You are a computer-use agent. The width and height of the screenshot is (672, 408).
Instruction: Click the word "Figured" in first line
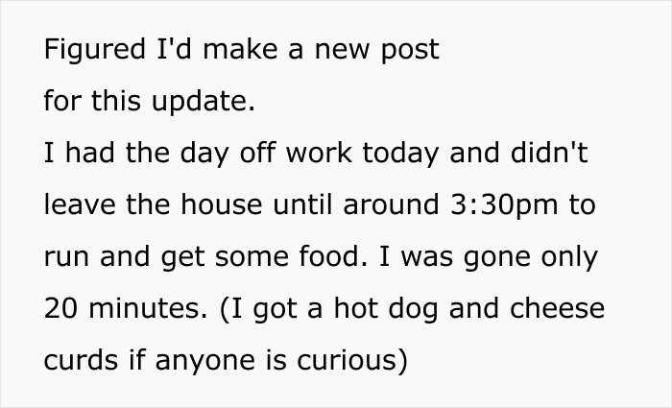95,51
